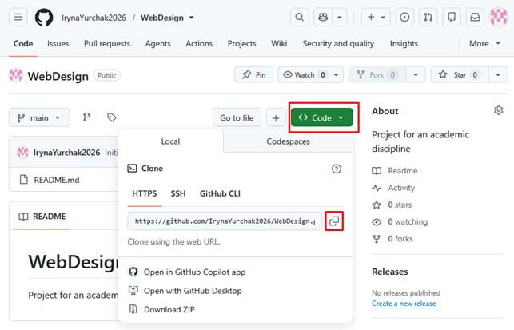514x330 pixels.
Task: View branches via the branch icon
Action: (x=86, y=117)
